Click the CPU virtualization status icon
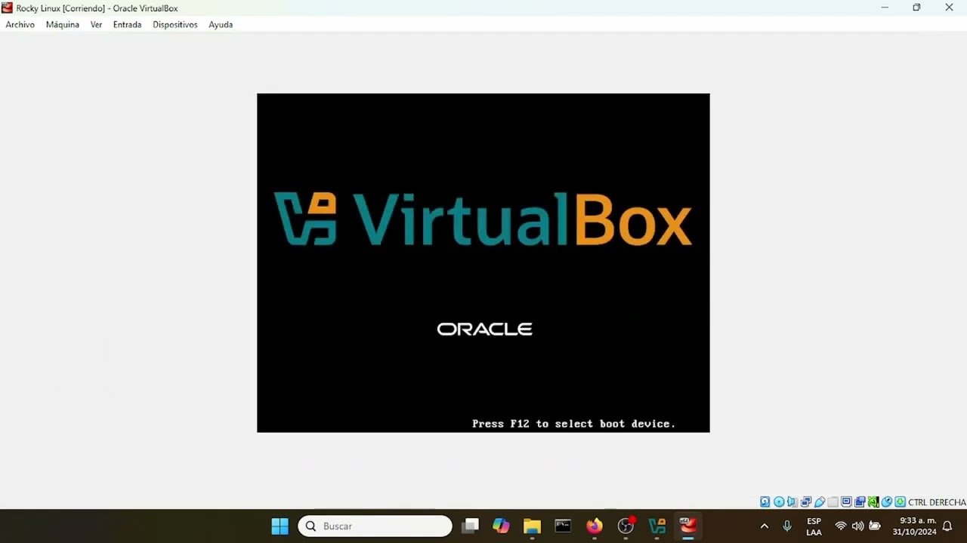This screenshot has width=967, height=543. 873,502
